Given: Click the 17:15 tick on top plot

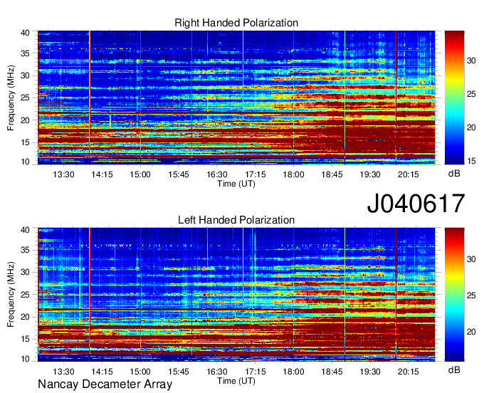Looking at the screenshot, I should coord(256,174).
